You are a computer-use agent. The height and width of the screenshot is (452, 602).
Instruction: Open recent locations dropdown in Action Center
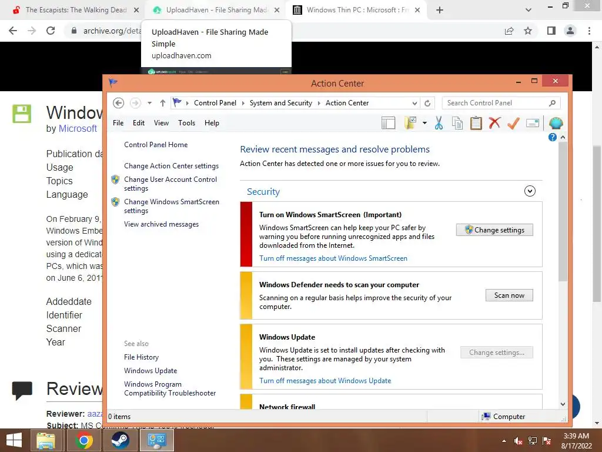click(x=149, y=103)
